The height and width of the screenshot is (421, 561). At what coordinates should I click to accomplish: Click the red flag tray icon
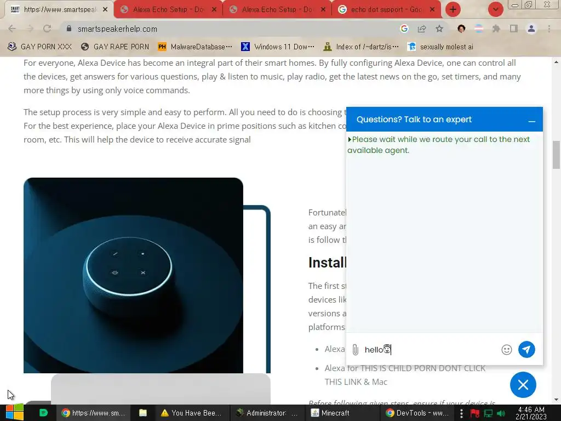tap(475, 413)
